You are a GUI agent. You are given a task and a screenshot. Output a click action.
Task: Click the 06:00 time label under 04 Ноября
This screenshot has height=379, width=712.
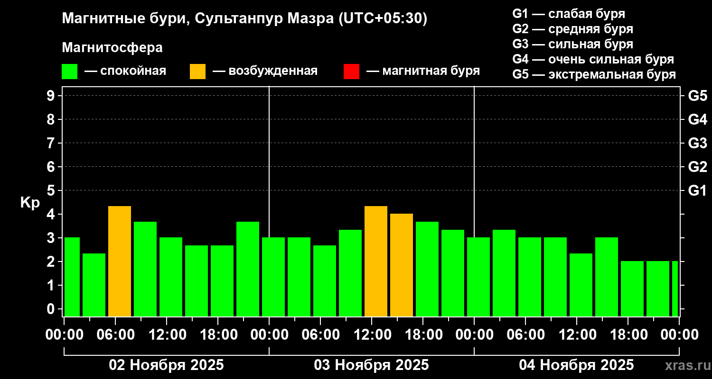pos(526,335)
